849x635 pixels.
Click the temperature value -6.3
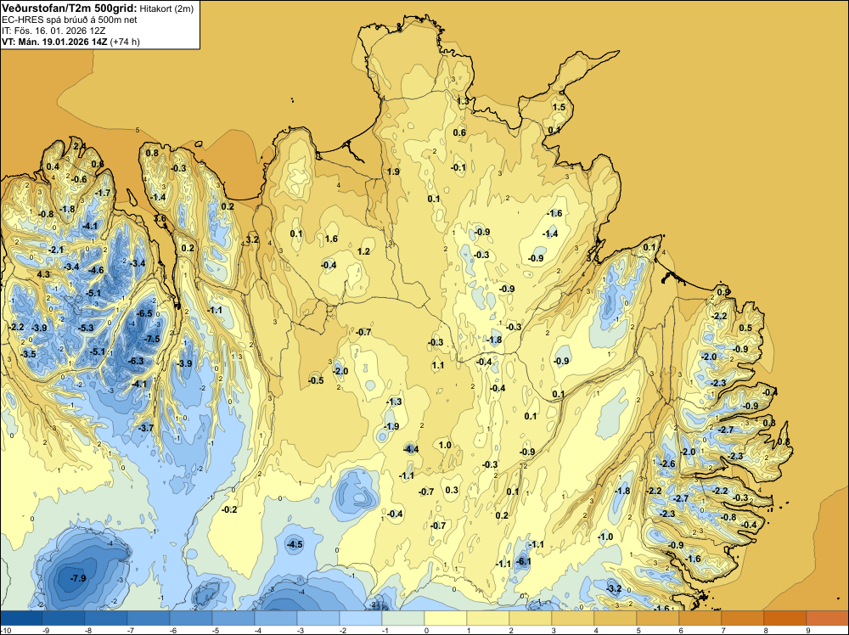pyautogui.click(x=136, y=361)
